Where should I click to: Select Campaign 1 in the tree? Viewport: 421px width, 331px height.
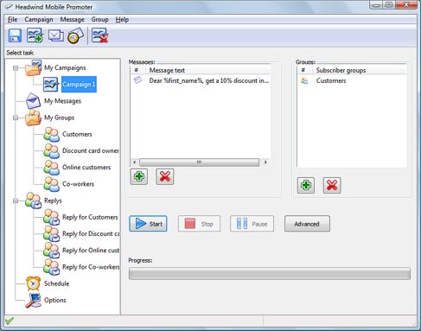79,85
